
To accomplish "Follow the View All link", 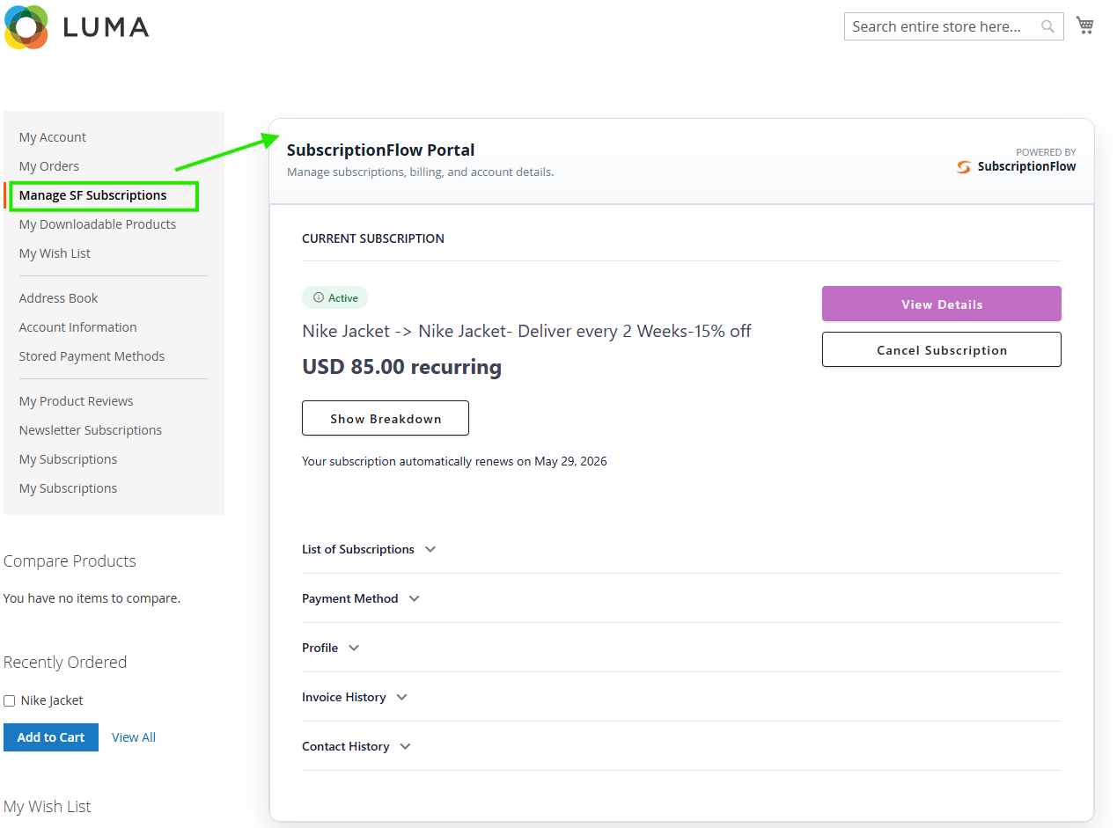I will (134, 737).
